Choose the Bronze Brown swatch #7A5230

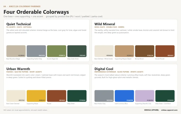pos(145,51)
